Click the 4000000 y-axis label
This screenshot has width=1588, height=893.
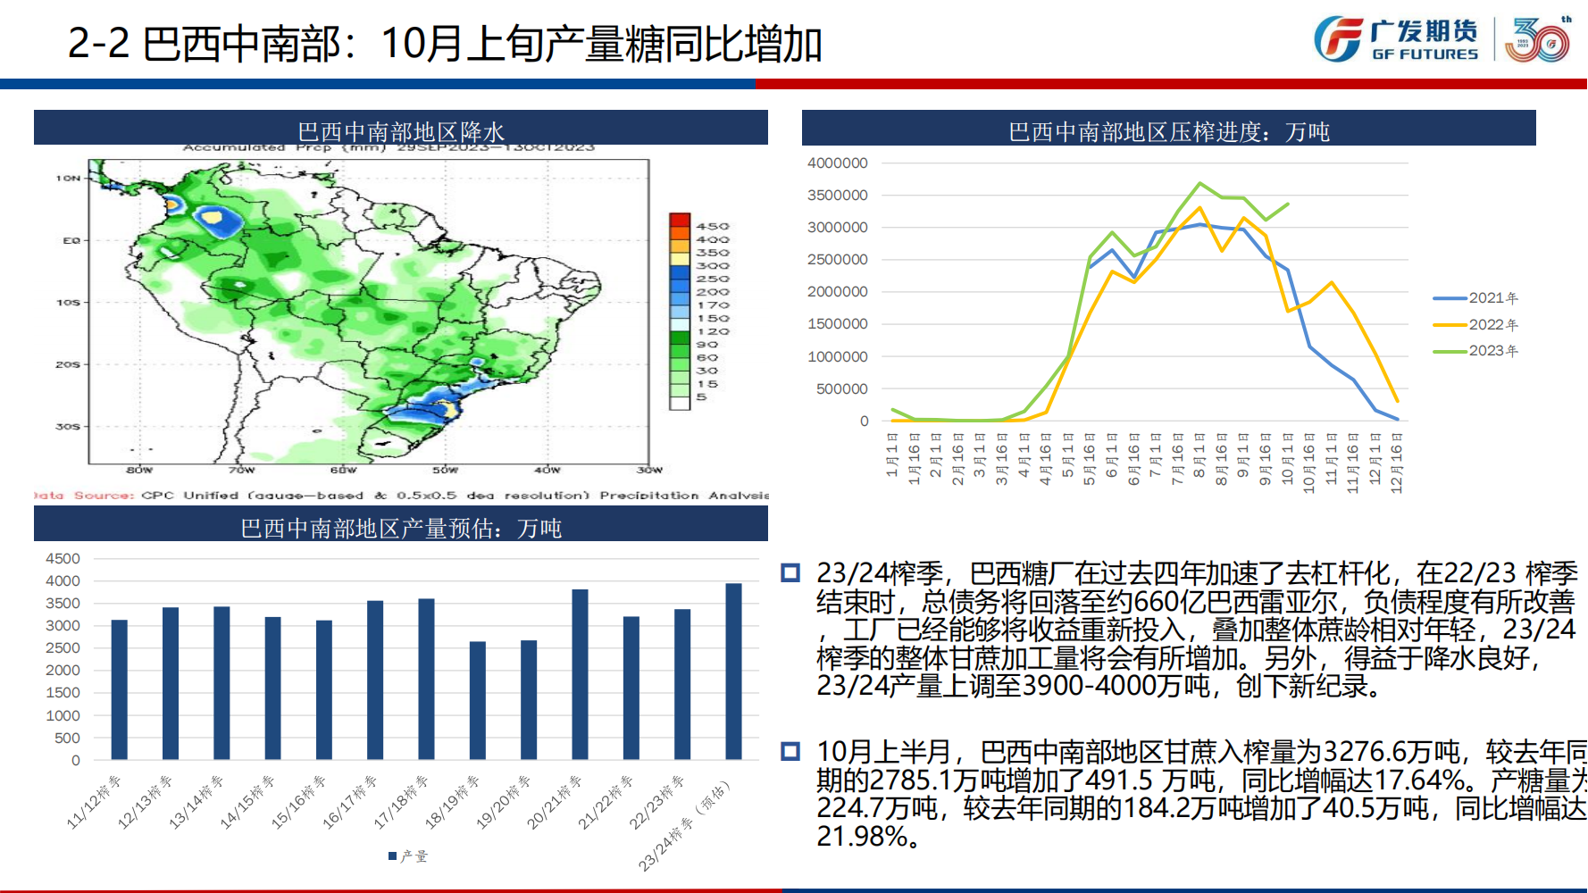[x=837, y=163]
